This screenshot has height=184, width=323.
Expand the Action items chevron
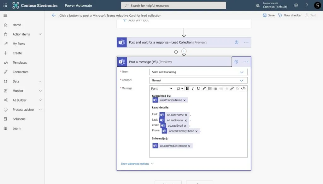tap(40, 34)
